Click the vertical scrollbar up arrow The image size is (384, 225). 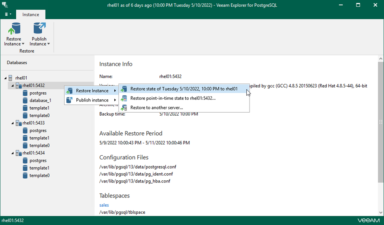point(381,58)
